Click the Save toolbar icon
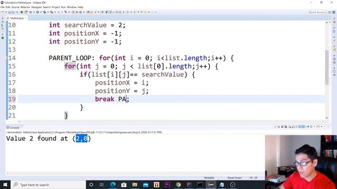 coord(9,12)
